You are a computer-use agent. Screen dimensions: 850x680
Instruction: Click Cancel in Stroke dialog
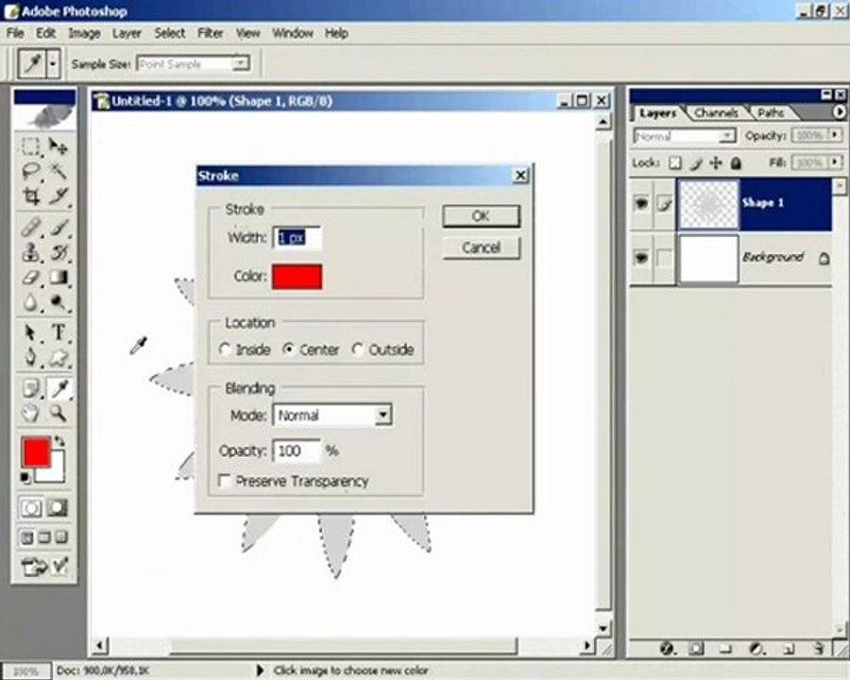481,247
